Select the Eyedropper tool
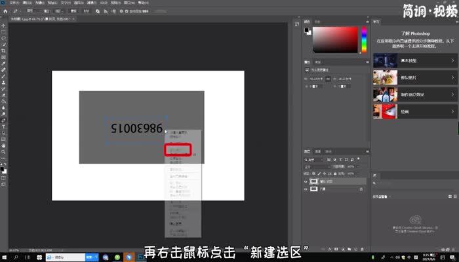 point(3,63)
